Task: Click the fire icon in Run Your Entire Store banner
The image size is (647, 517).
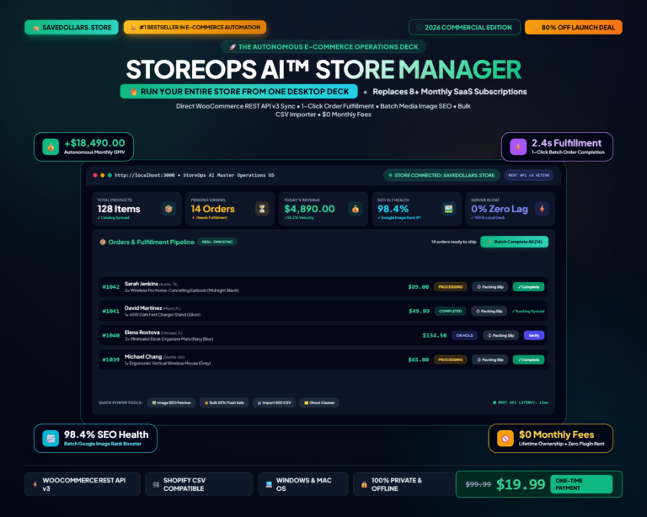Action: 133,92
